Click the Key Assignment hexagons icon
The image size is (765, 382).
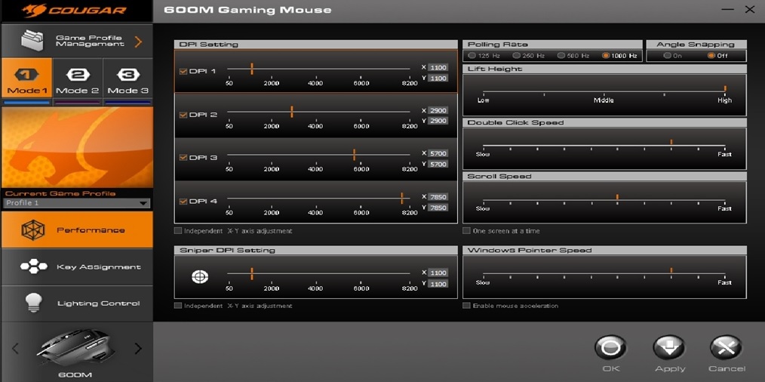click(x=34, y=266)
